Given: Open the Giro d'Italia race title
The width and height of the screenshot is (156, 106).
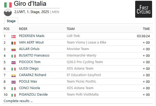Looking at the screenshot, I should pyautogui.click(x=30, y=4).
